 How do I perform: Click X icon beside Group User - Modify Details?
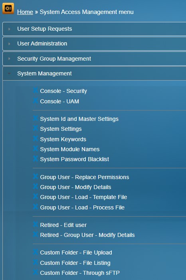coord(36,186)
